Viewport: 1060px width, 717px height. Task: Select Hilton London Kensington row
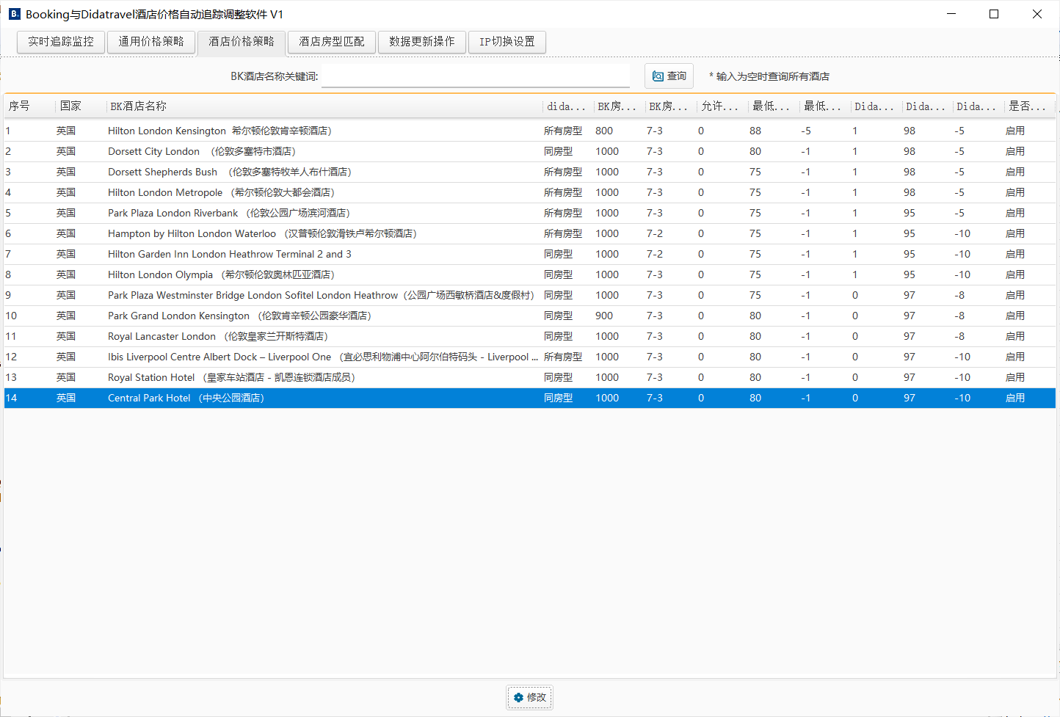530,131
